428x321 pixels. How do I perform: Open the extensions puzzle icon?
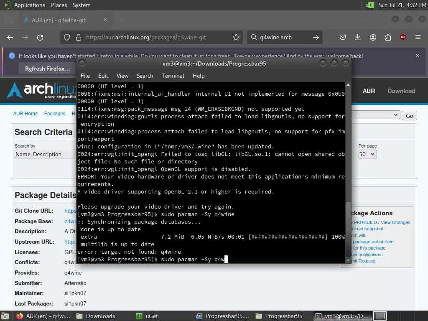point(388,37)
